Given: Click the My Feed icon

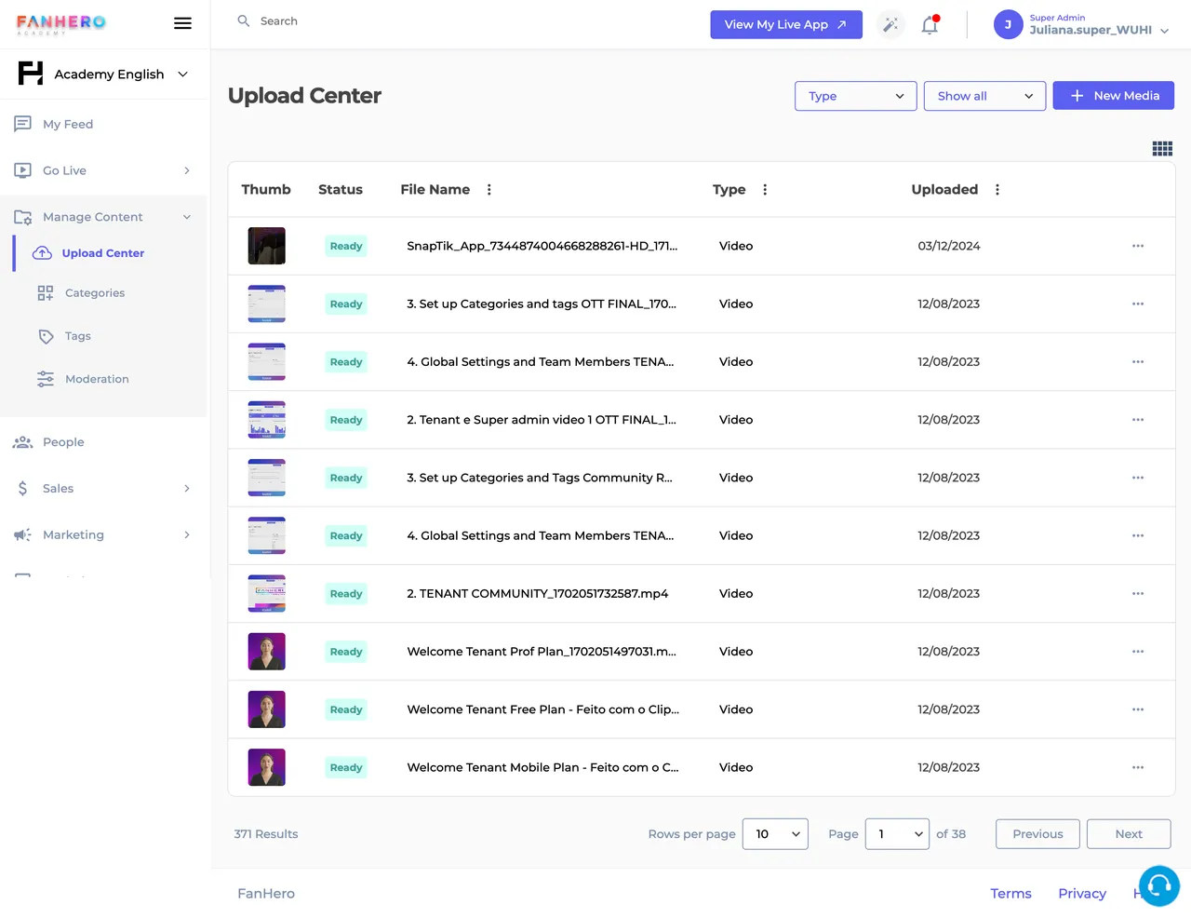Looking at the screenshot, I should [x=23, y=124].
